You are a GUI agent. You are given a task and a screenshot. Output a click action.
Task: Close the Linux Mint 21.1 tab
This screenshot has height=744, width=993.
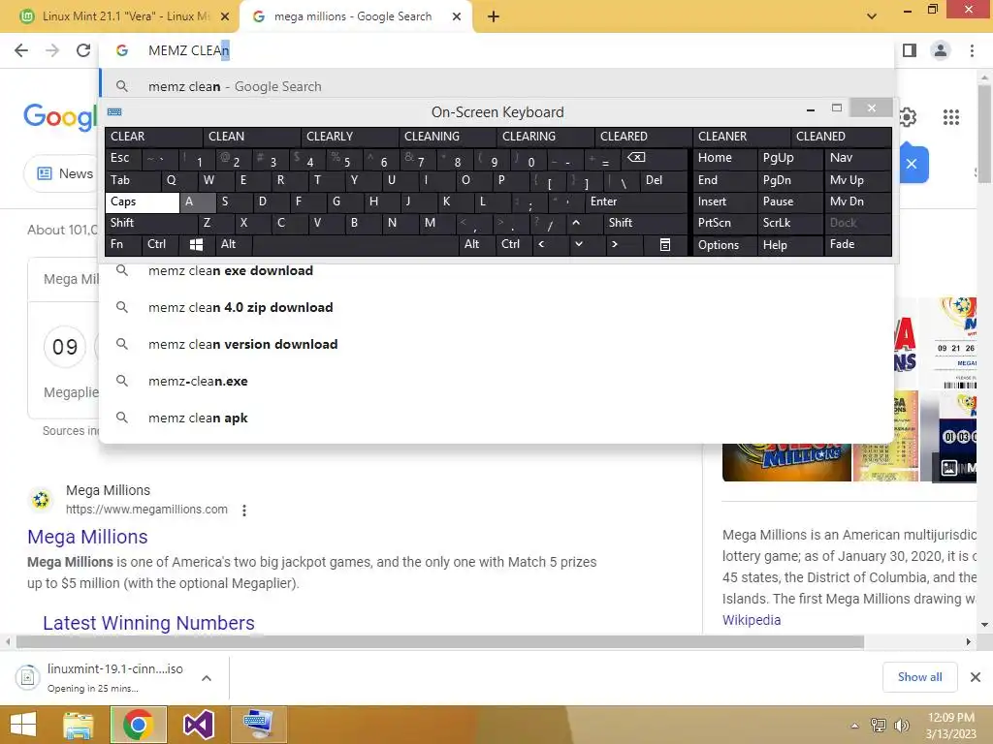[225, 17]
